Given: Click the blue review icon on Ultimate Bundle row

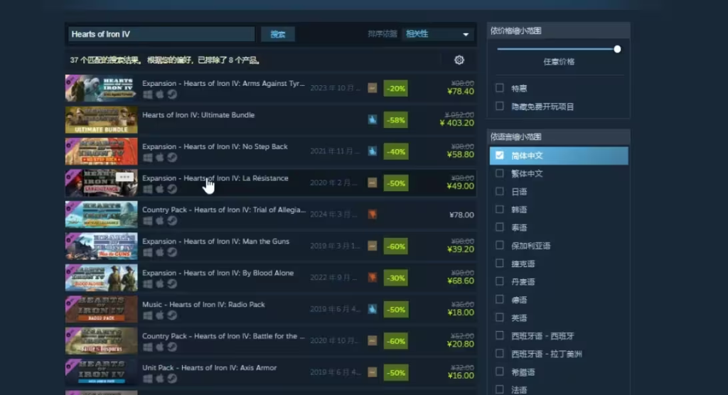Looking at the screenshot, I should pos(373,120).
